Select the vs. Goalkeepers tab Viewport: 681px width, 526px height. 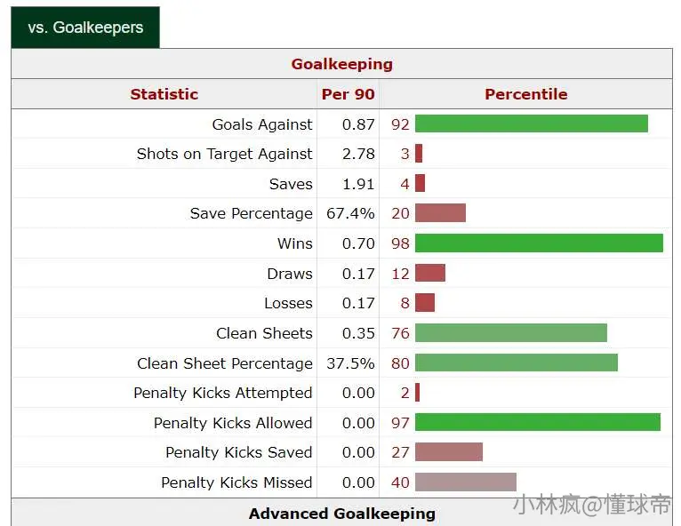85,28
